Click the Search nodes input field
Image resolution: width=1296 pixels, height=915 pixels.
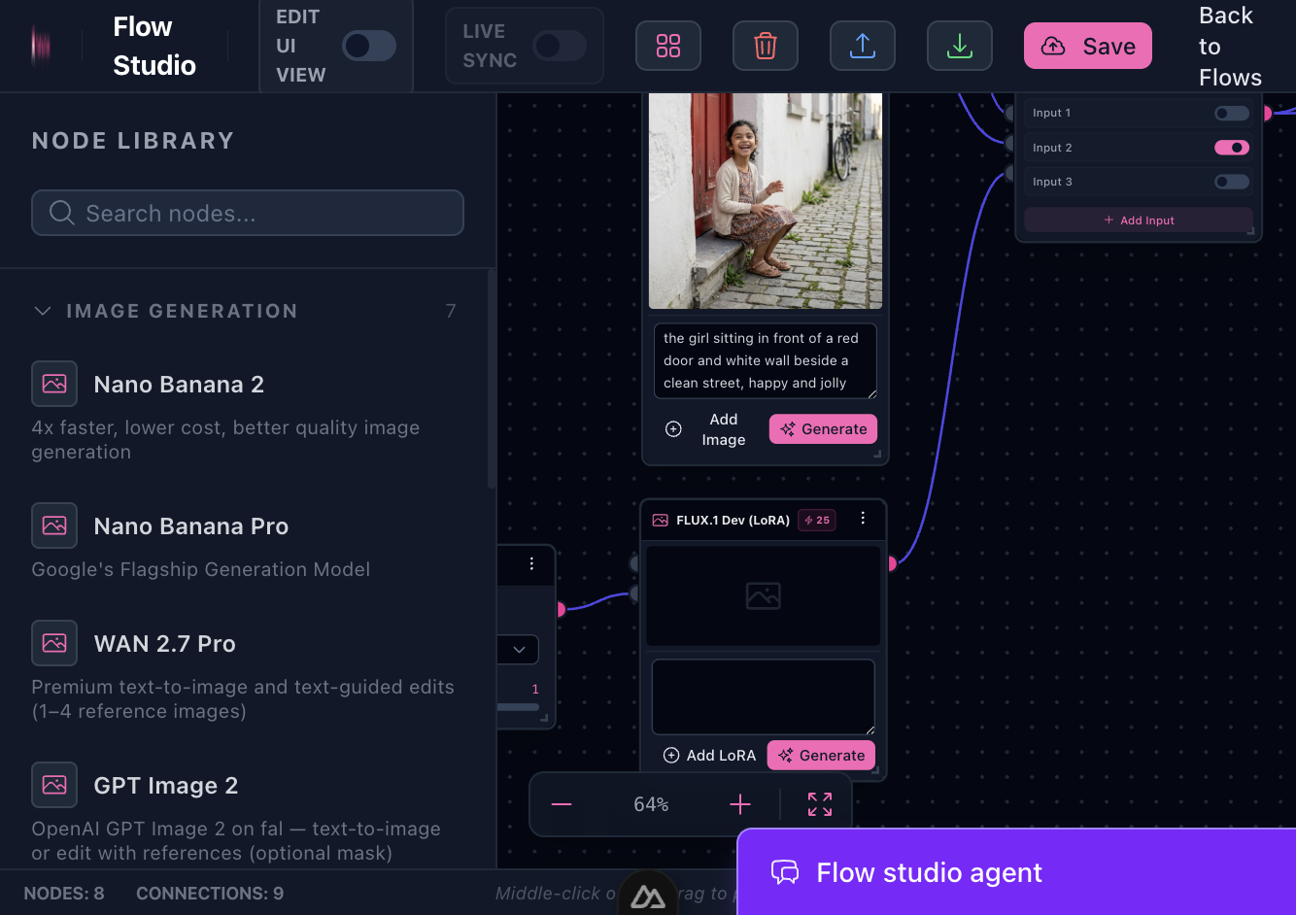pos(248,213)
